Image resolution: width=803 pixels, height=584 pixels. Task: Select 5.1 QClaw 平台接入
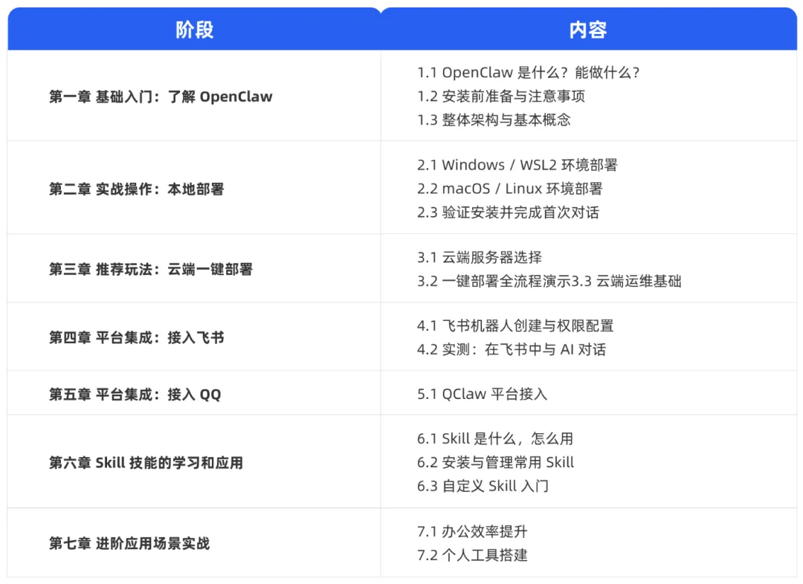pyautogui.click(x=482, y=394)
